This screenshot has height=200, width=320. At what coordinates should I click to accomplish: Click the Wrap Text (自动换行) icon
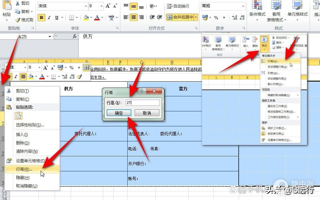(178, 6)
